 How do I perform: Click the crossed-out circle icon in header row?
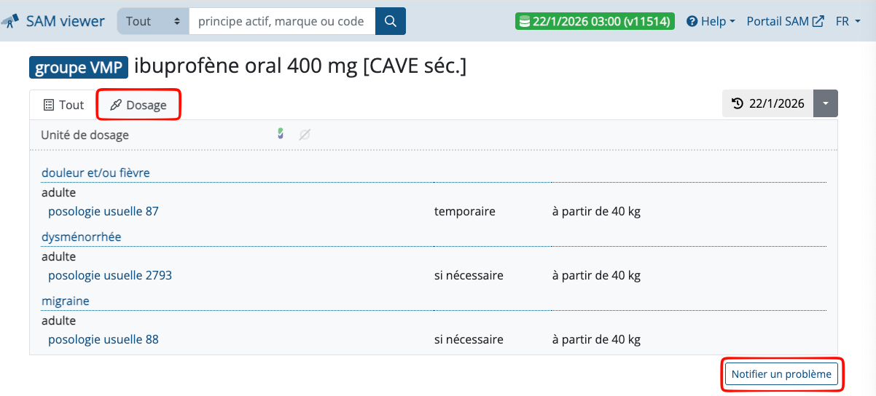[305, 135]
